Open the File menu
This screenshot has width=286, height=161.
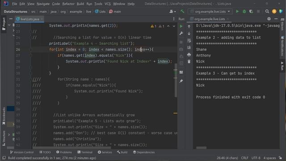point(14,4)
